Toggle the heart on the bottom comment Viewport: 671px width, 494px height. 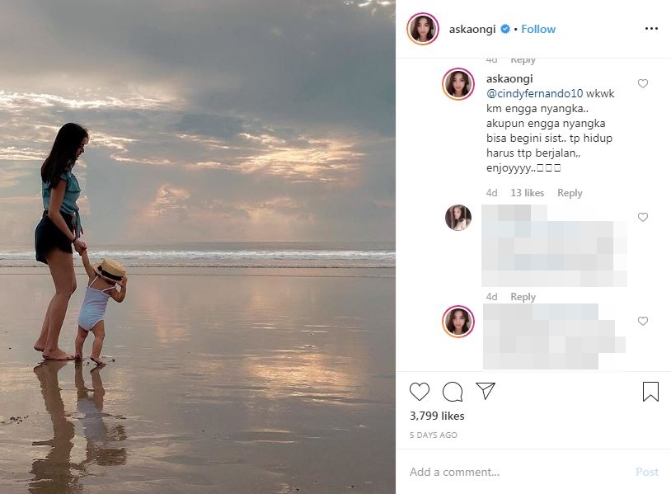coord(643,322)
